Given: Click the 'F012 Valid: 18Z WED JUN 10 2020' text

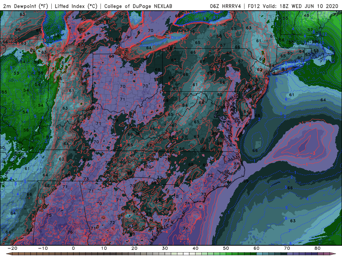Looking at the screenshot, I should coord(293,6).
